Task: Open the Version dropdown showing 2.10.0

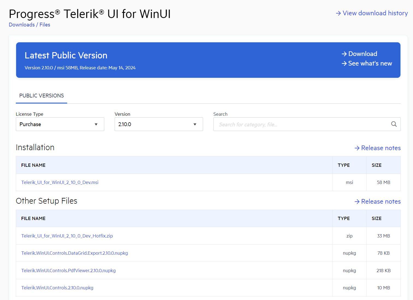Action: (x=159, y=124)
